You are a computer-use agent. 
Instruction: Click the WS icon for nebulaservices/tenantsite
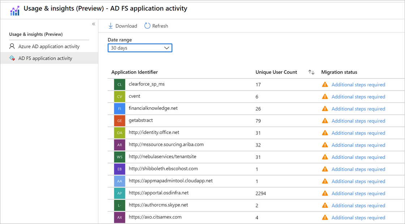click(x=120, y=157)
